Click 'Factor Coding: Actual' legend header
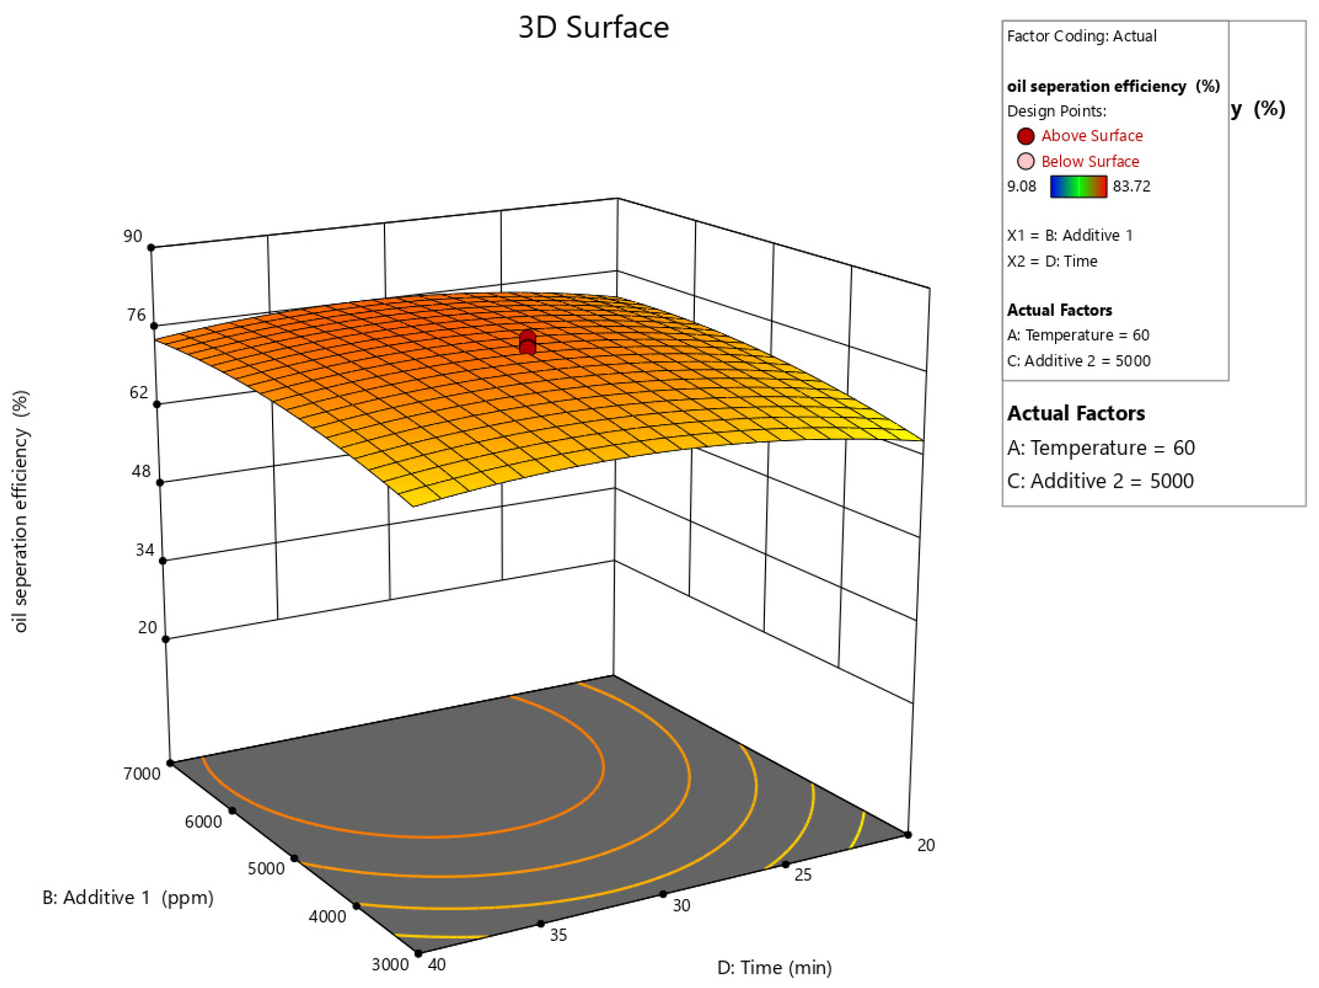1319x988 pixels. (x=1081, y=37)
